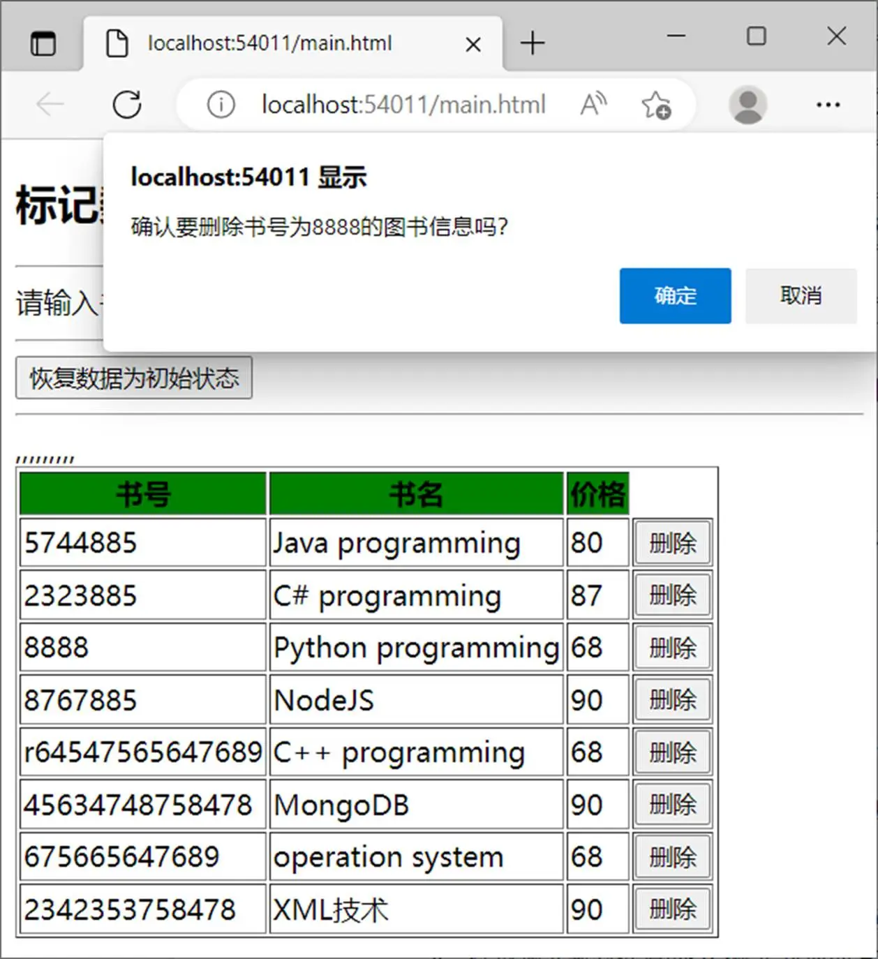Screen dimensions: 878x959
Task: Add page to favorites star icon
Action: 656,105
